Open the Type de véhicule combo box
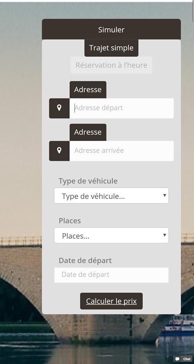Image resolution: width=194 pixels, height=364 pixels. tap(112, 196)
